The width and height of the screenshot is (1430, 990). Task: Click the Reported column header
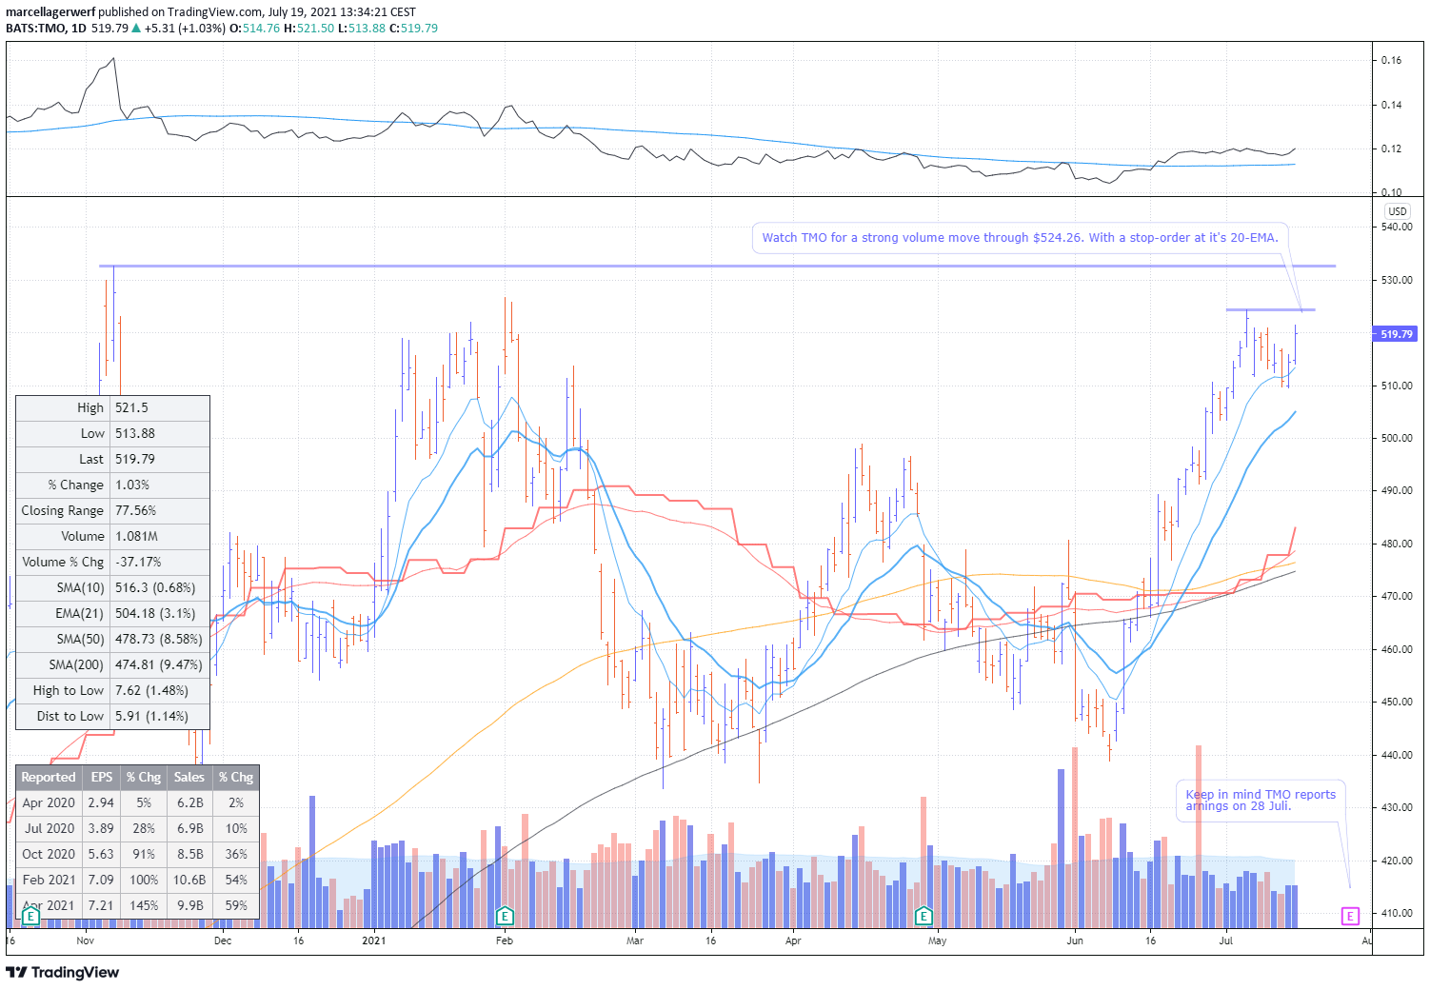pos(49,777)
